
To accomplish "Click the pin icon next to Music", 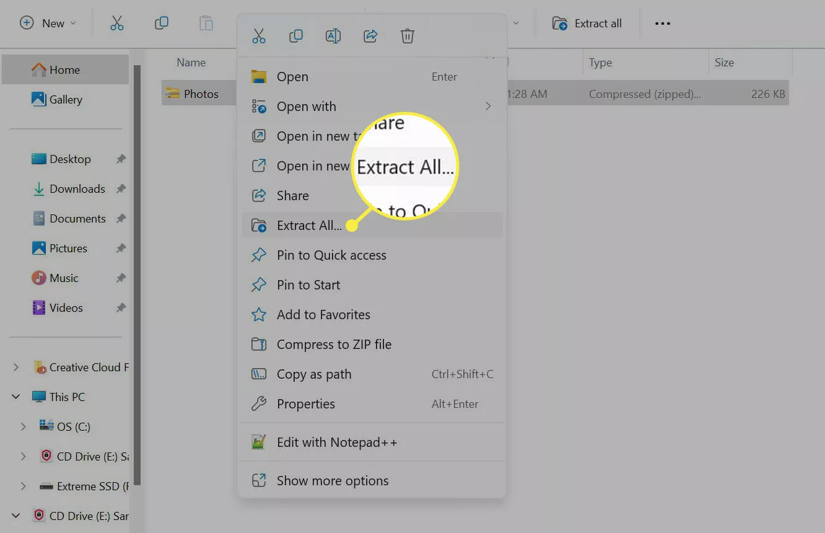I will [x=121, y=278].
